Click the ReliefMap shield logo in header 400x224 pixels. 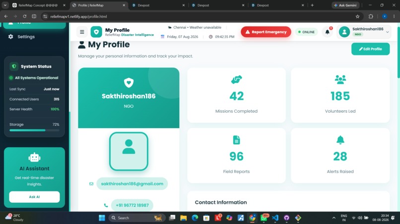tap(96, 32)
